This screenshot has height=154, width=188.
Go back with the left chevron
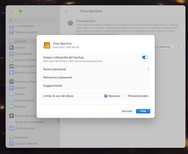(x=66, y=11)
